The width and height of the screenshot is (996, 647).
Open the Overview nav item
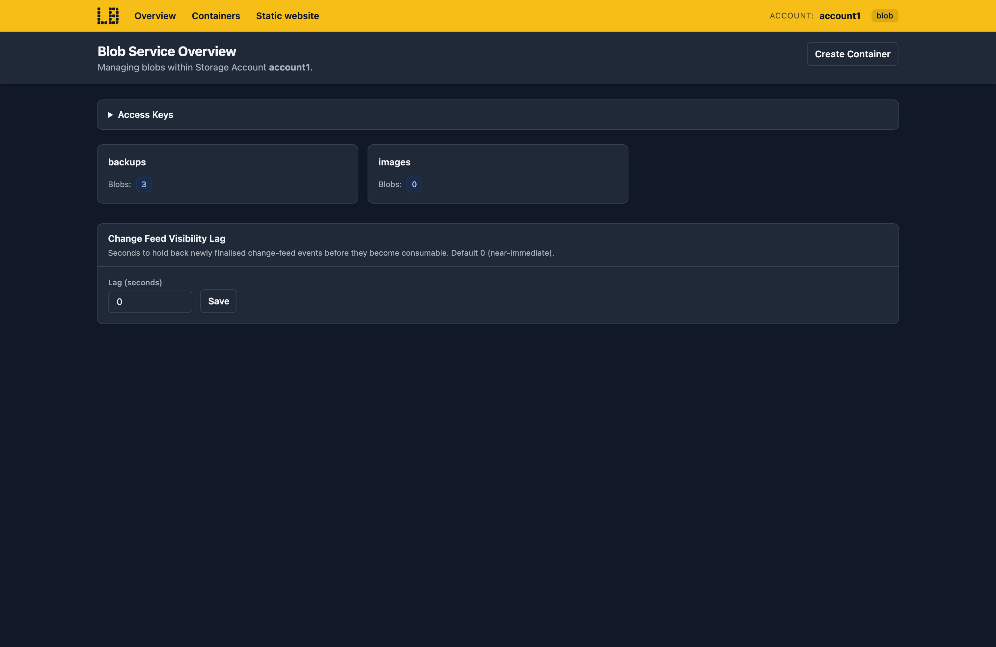click(x=155, y=16)
